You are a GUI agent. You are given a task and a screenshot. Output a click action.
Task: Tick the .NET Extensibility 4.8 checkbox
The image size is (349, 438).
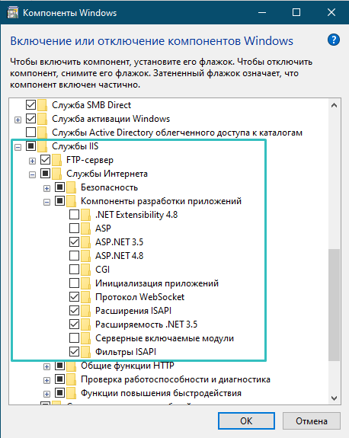click(x=74, y=215)
